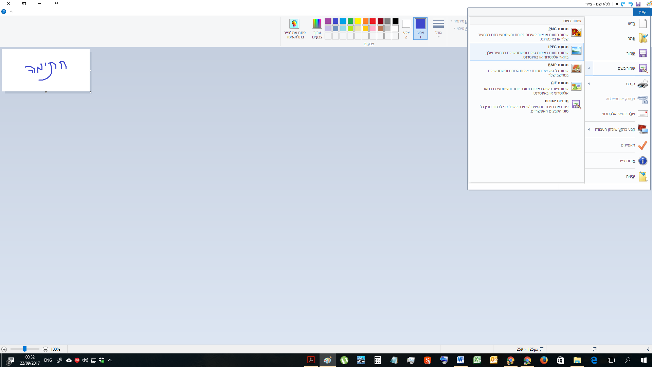This screenshot has width=652, height=367.
Task: Click the Windows Start button
Action: click(644, 360)
